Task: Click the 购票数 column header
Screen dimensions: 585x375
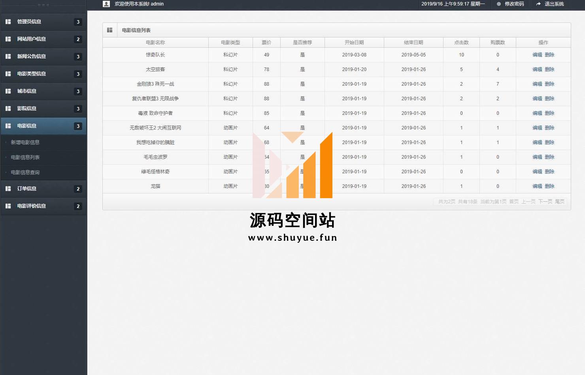Action: [498, 43]
